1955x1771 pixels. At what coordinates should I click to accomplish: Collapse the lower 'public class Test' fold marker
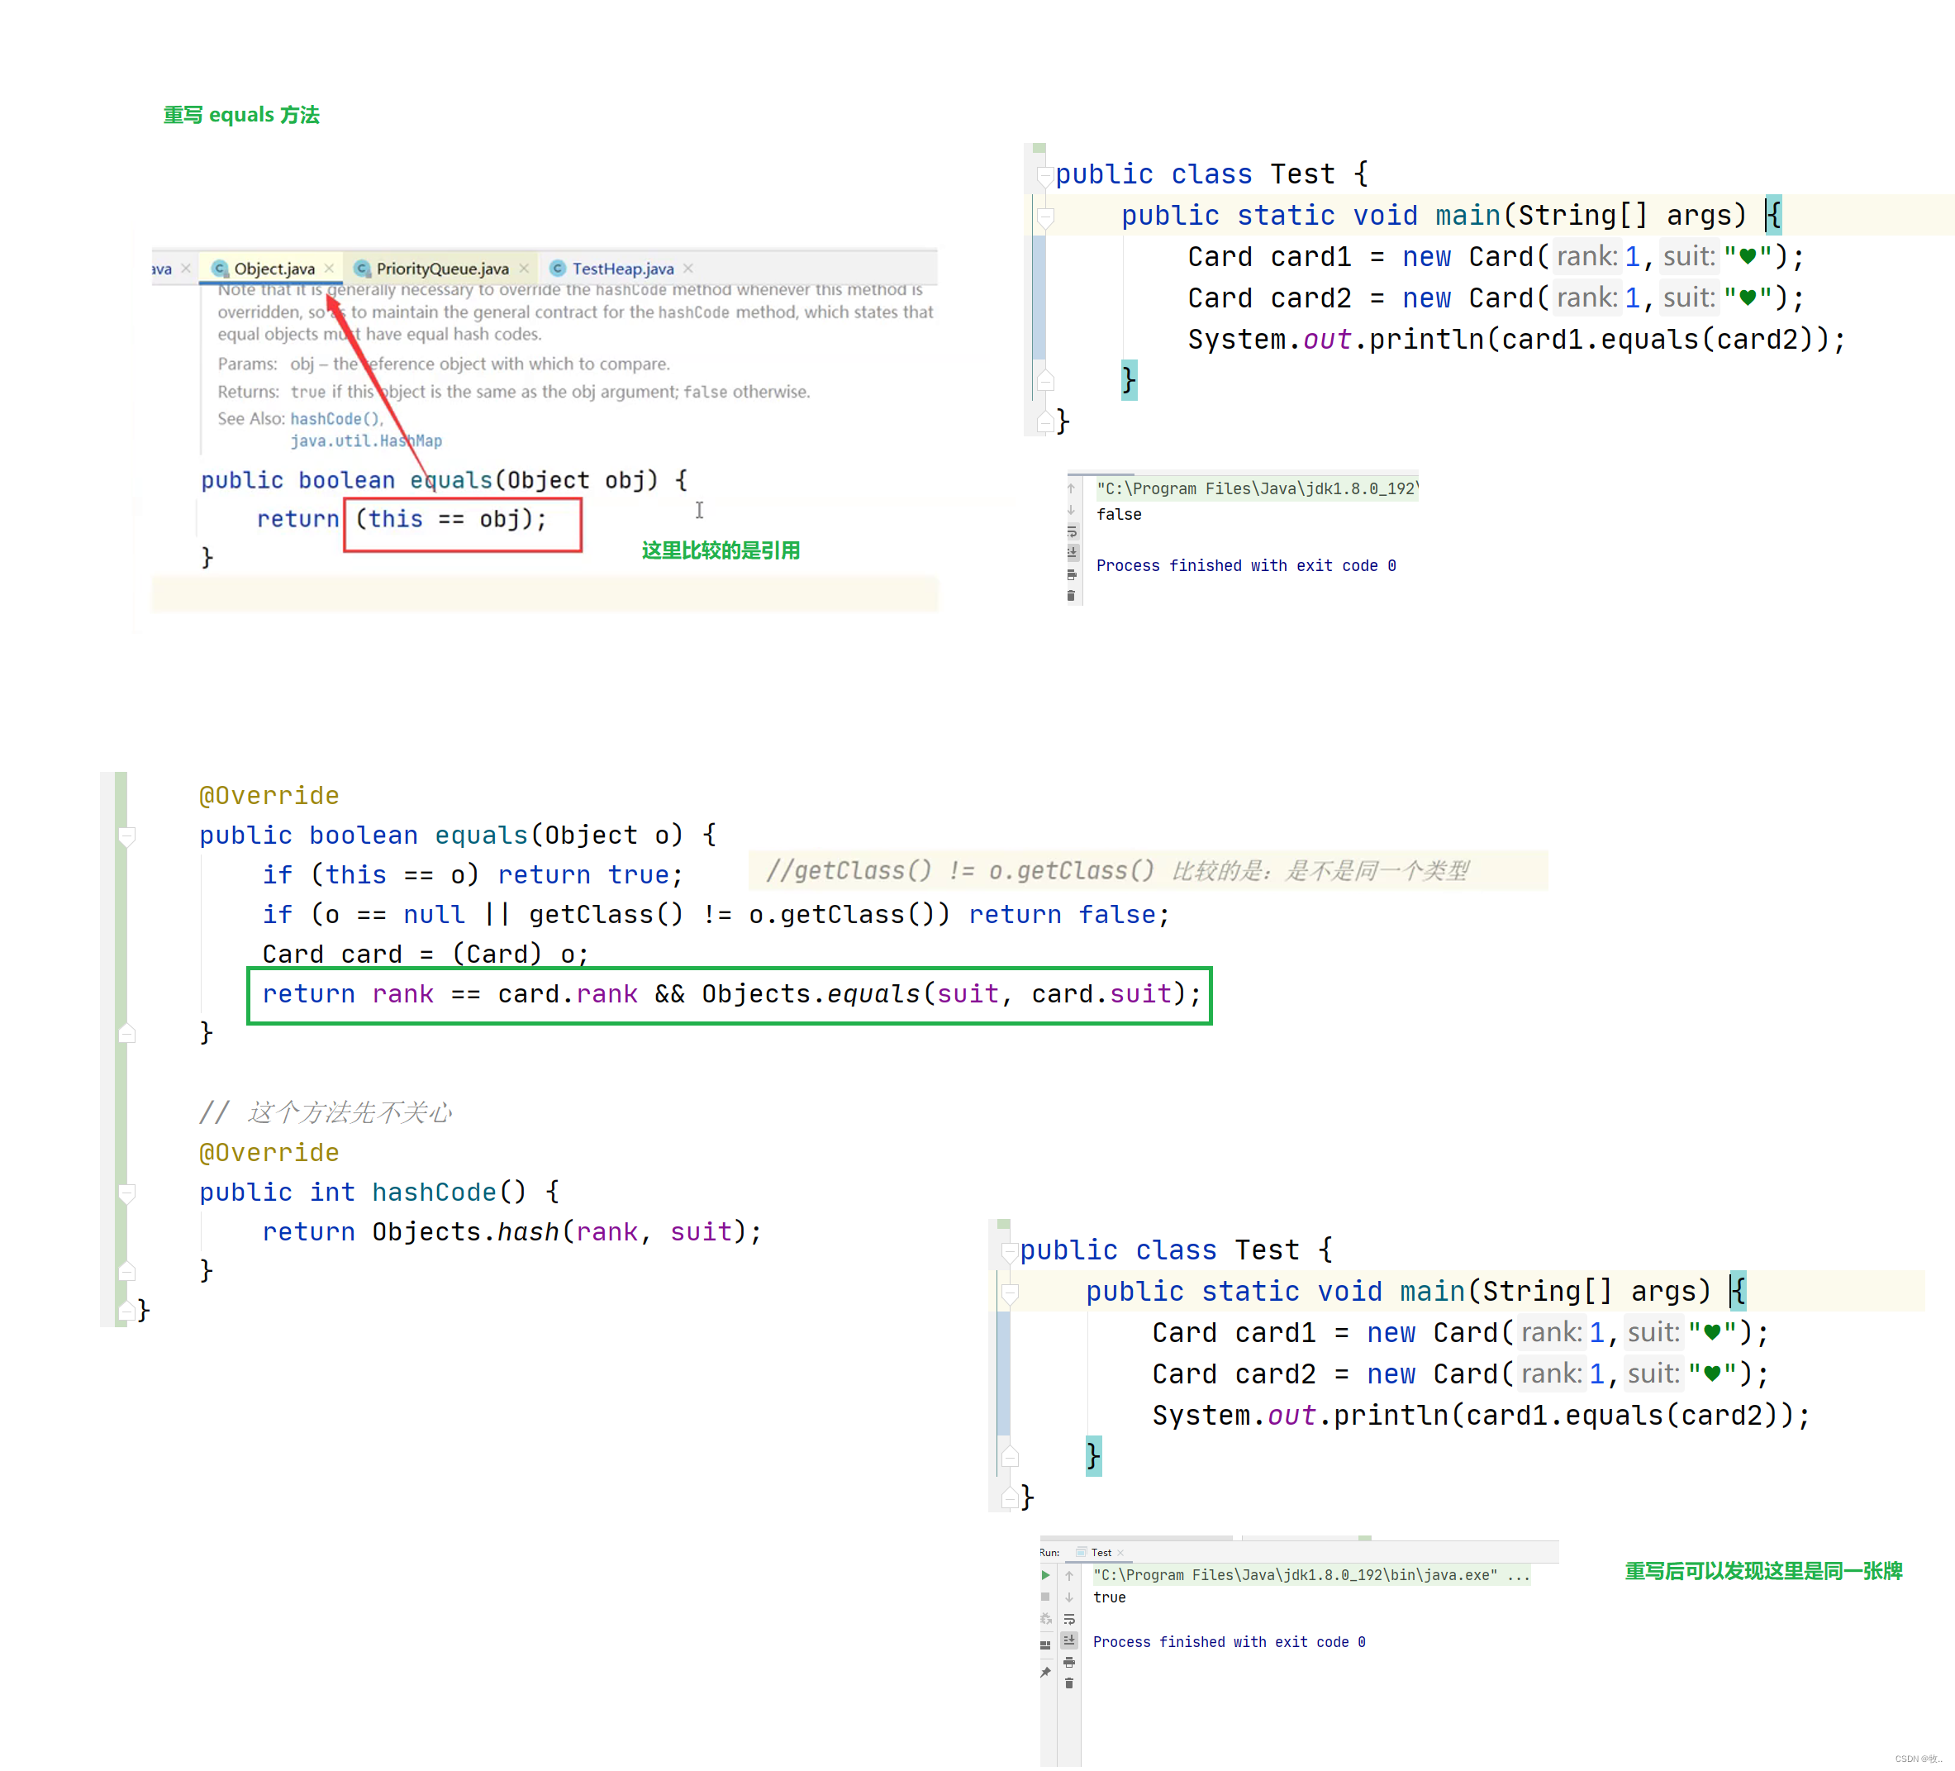pos(1010,1251)
